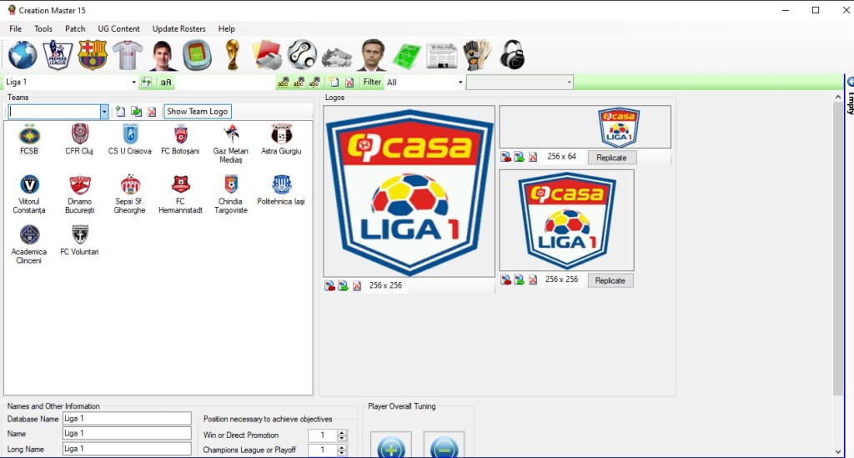Click the goalkeeper gloves toolbar icon

(x=476, y=55)
